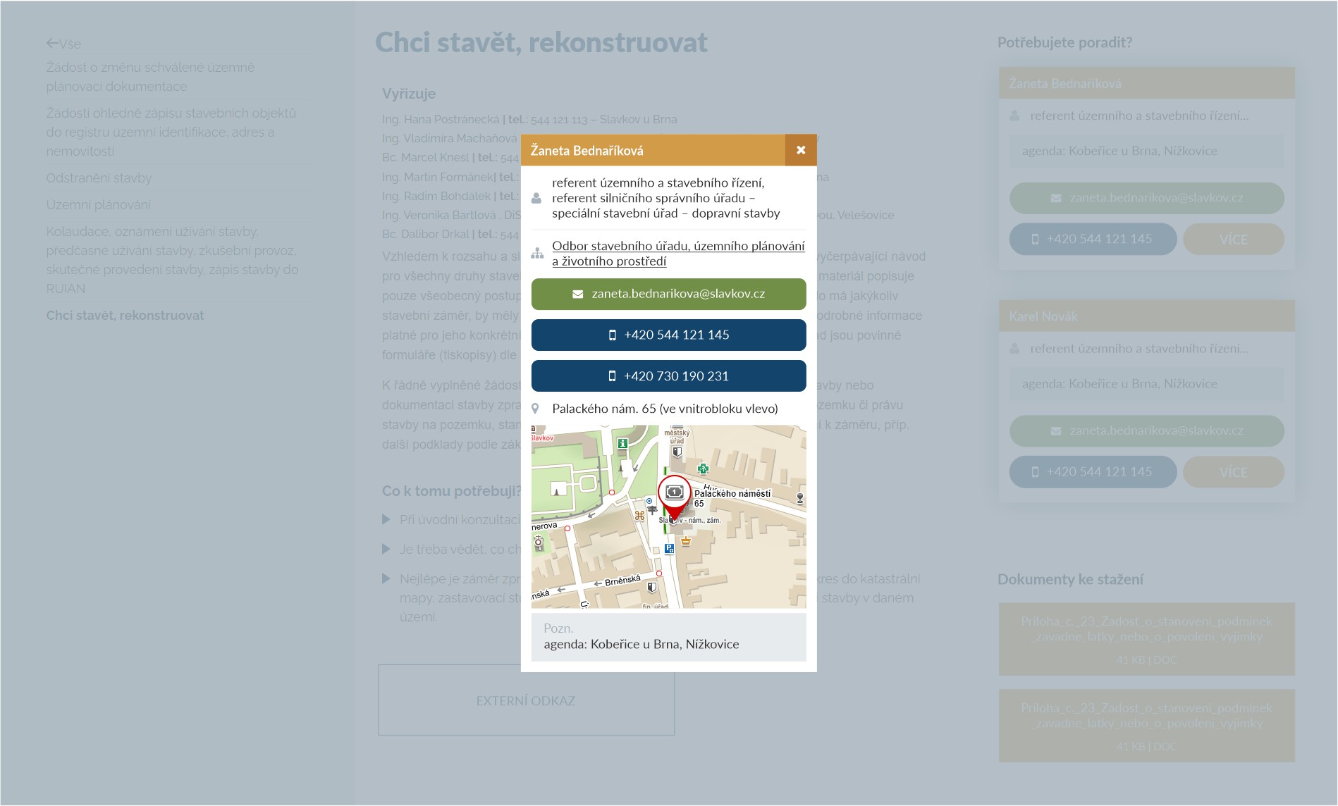The width and height of the screenshot is (1338, 806).
Task: Download the second Priloha_c._23 document
Action: click(x=1146, y=726)
